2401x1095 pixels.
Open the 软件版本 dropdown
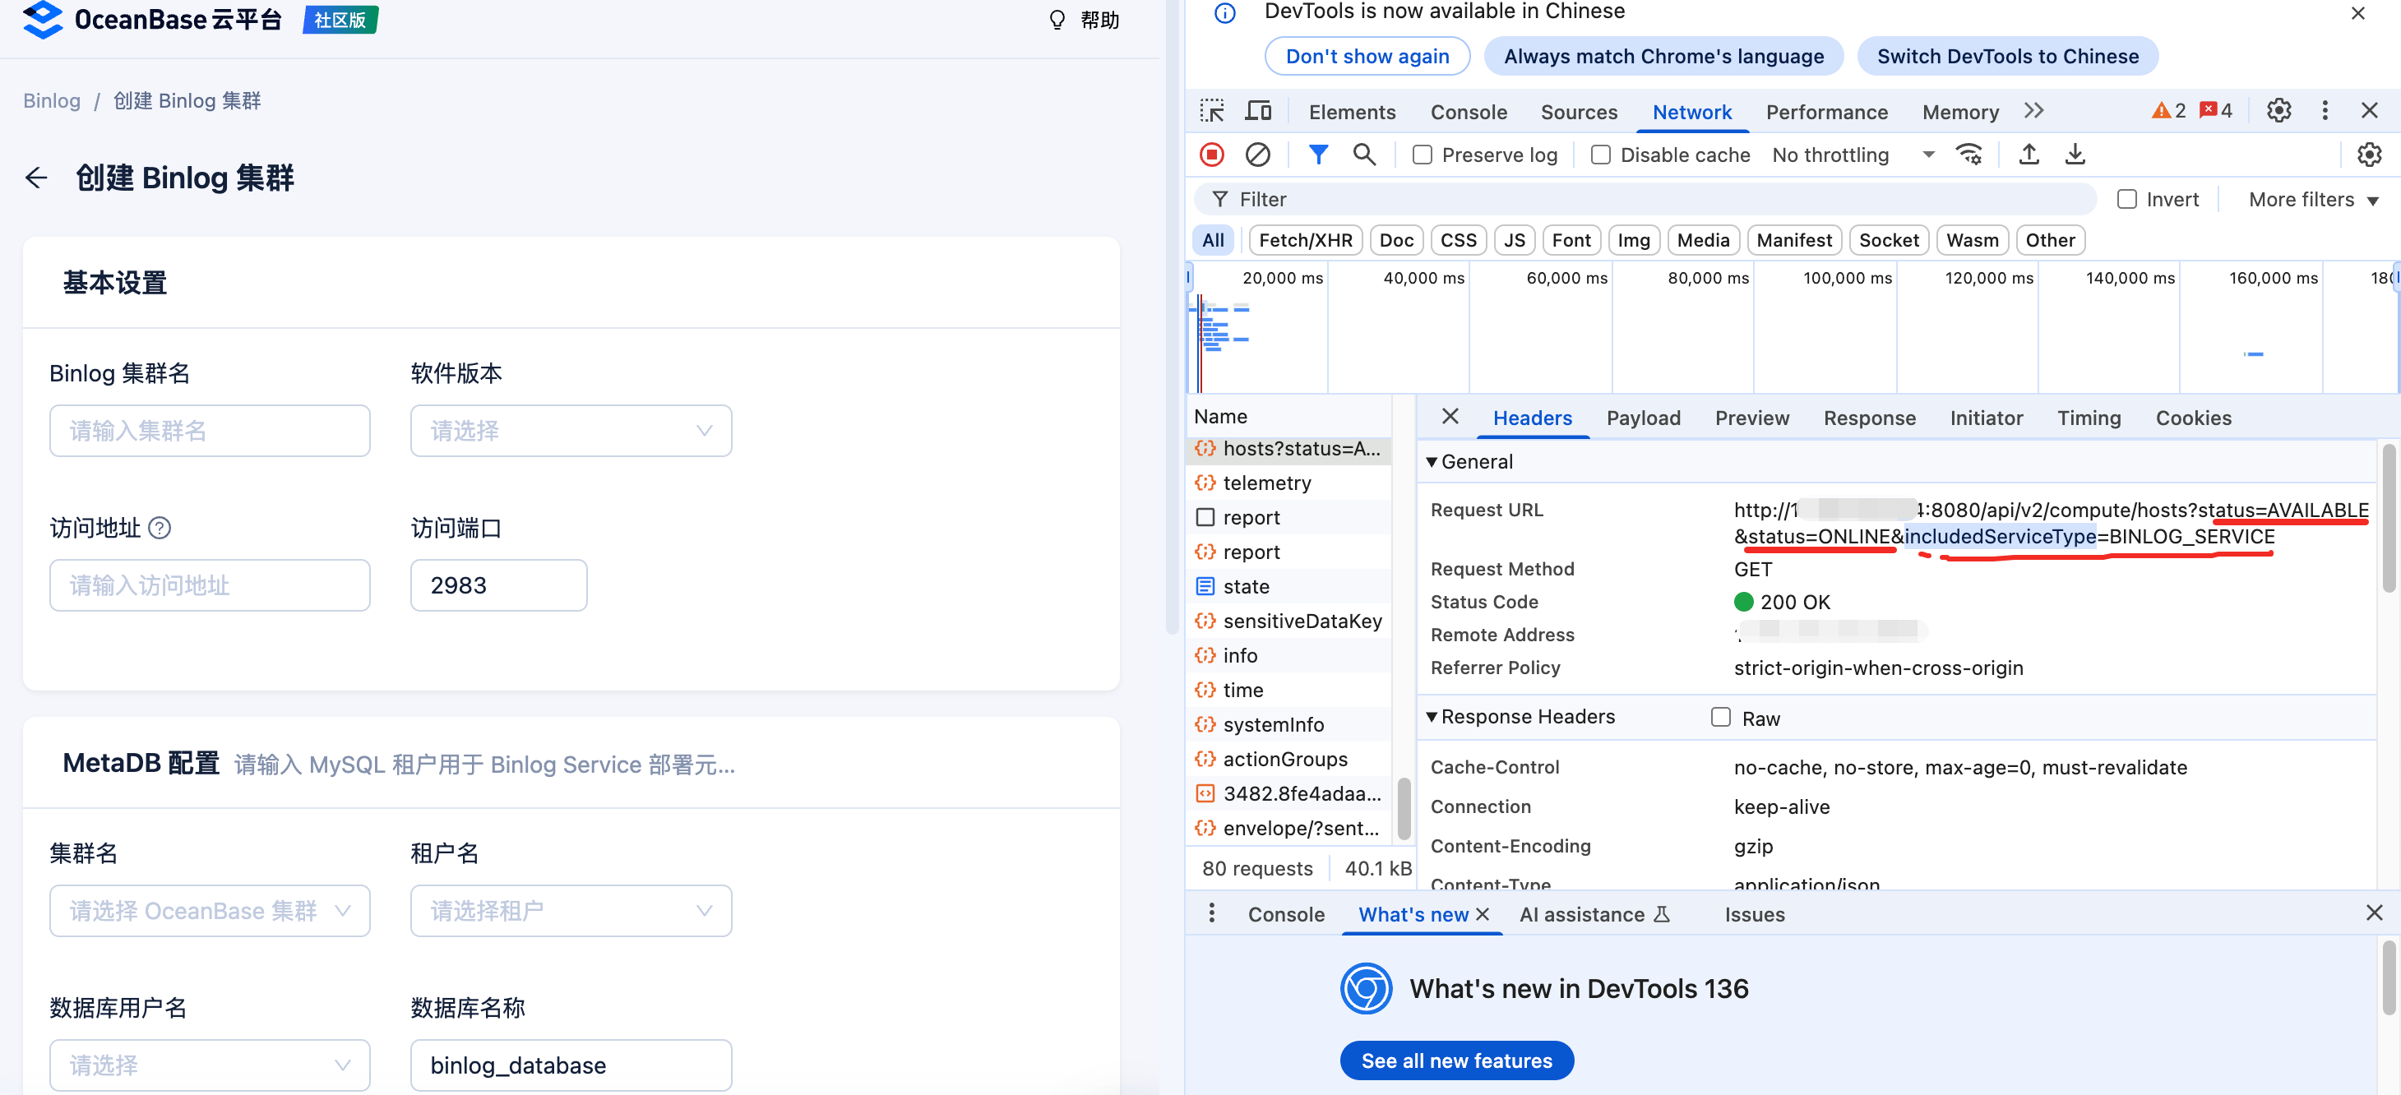(571, 431)
